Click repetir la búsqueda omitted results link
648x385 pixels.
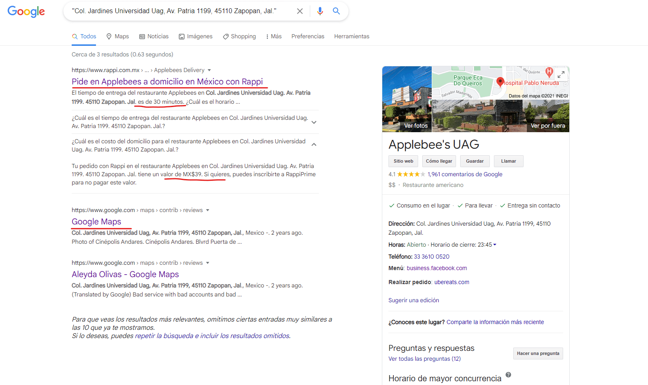212,336
